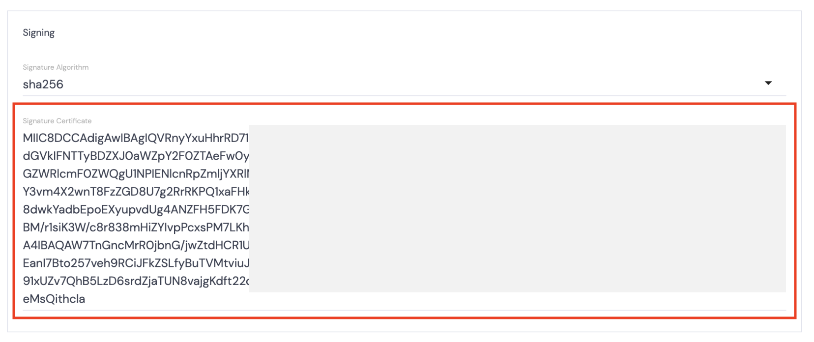This screenshot has height=342, width=814.
Task: Click the Signing section heading
Action: click(x=38, y=32)
